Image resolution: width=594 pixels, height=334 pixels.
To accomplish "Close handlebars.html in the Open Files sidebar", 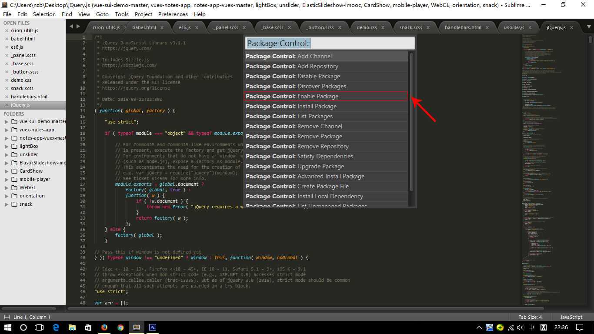I will 7,97.
